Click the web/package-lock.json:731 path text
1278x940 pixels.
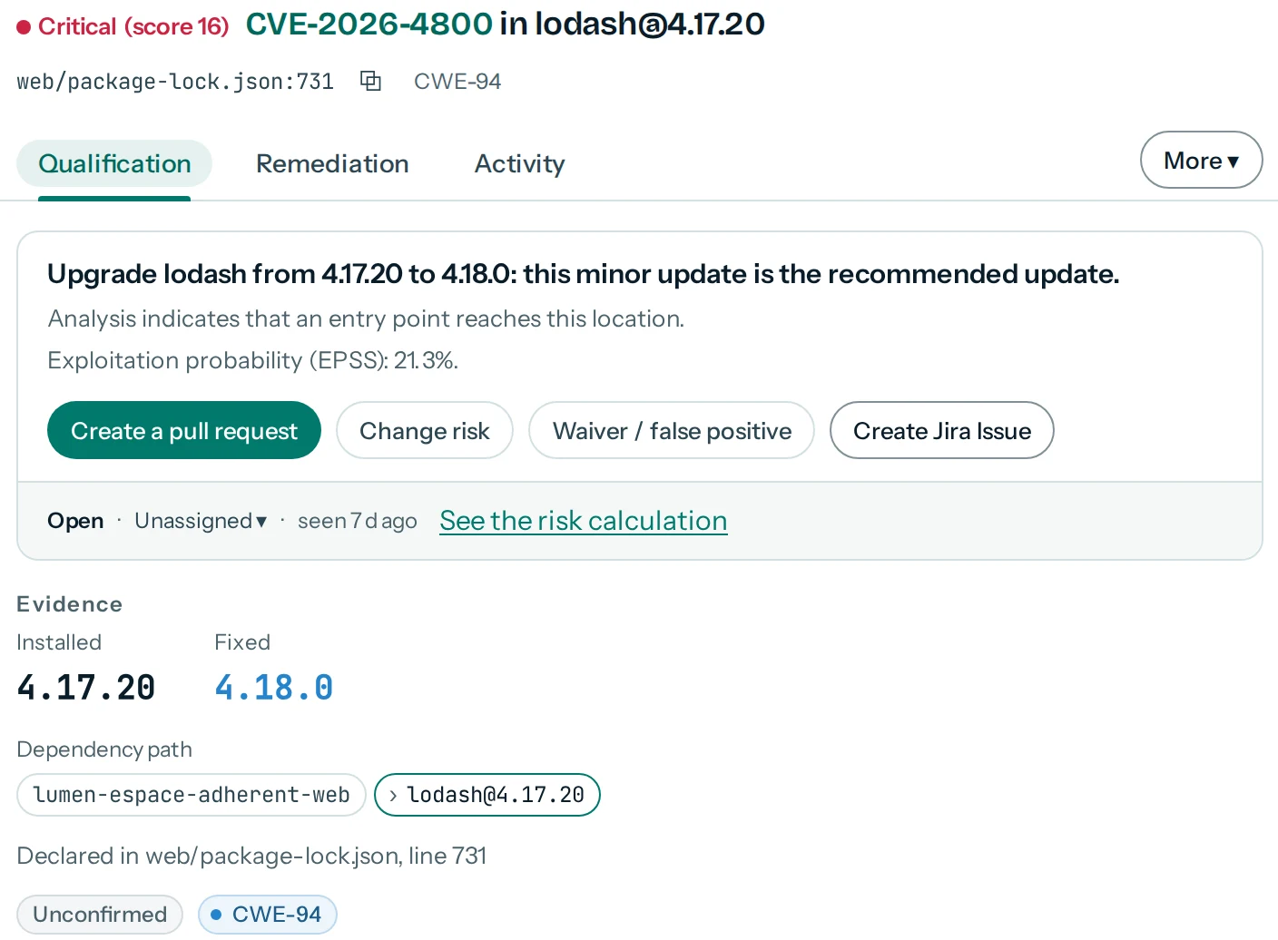(x=175, y=82)
